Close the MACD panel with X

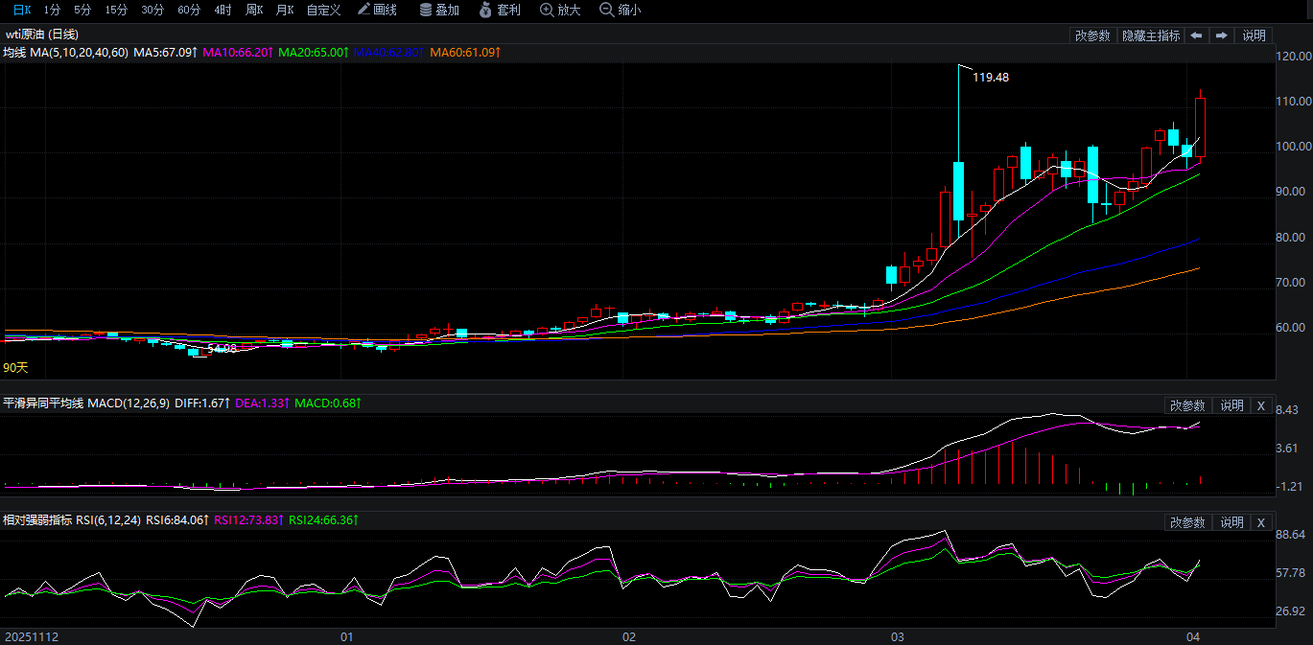click(x=1261, y=405)
